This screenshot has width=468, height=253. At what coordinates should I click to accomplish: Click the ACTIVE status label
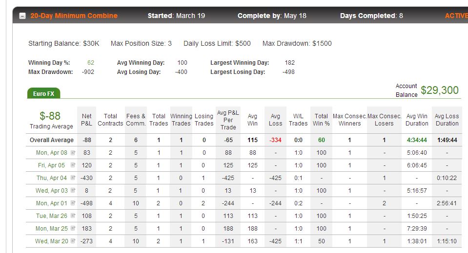pyautogui.click(x=456, y=16)
